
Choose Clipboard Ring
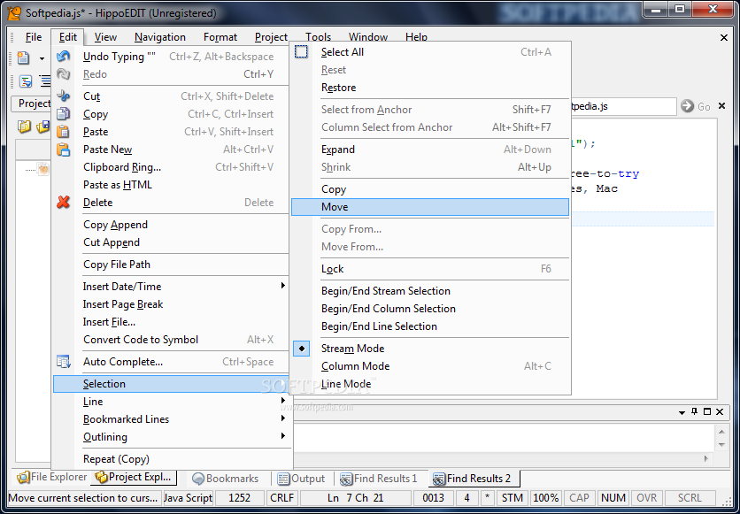(171, 167)
